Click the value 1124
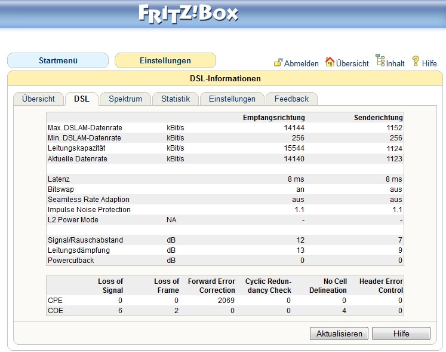The height and width of the screenshot is (352, 446). click(394, 149)
